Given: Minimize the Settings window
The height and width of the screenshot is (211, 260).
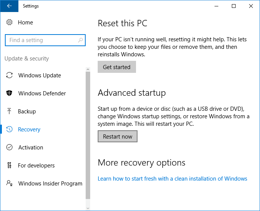Looking at the screenshot, I should (216, 6).
